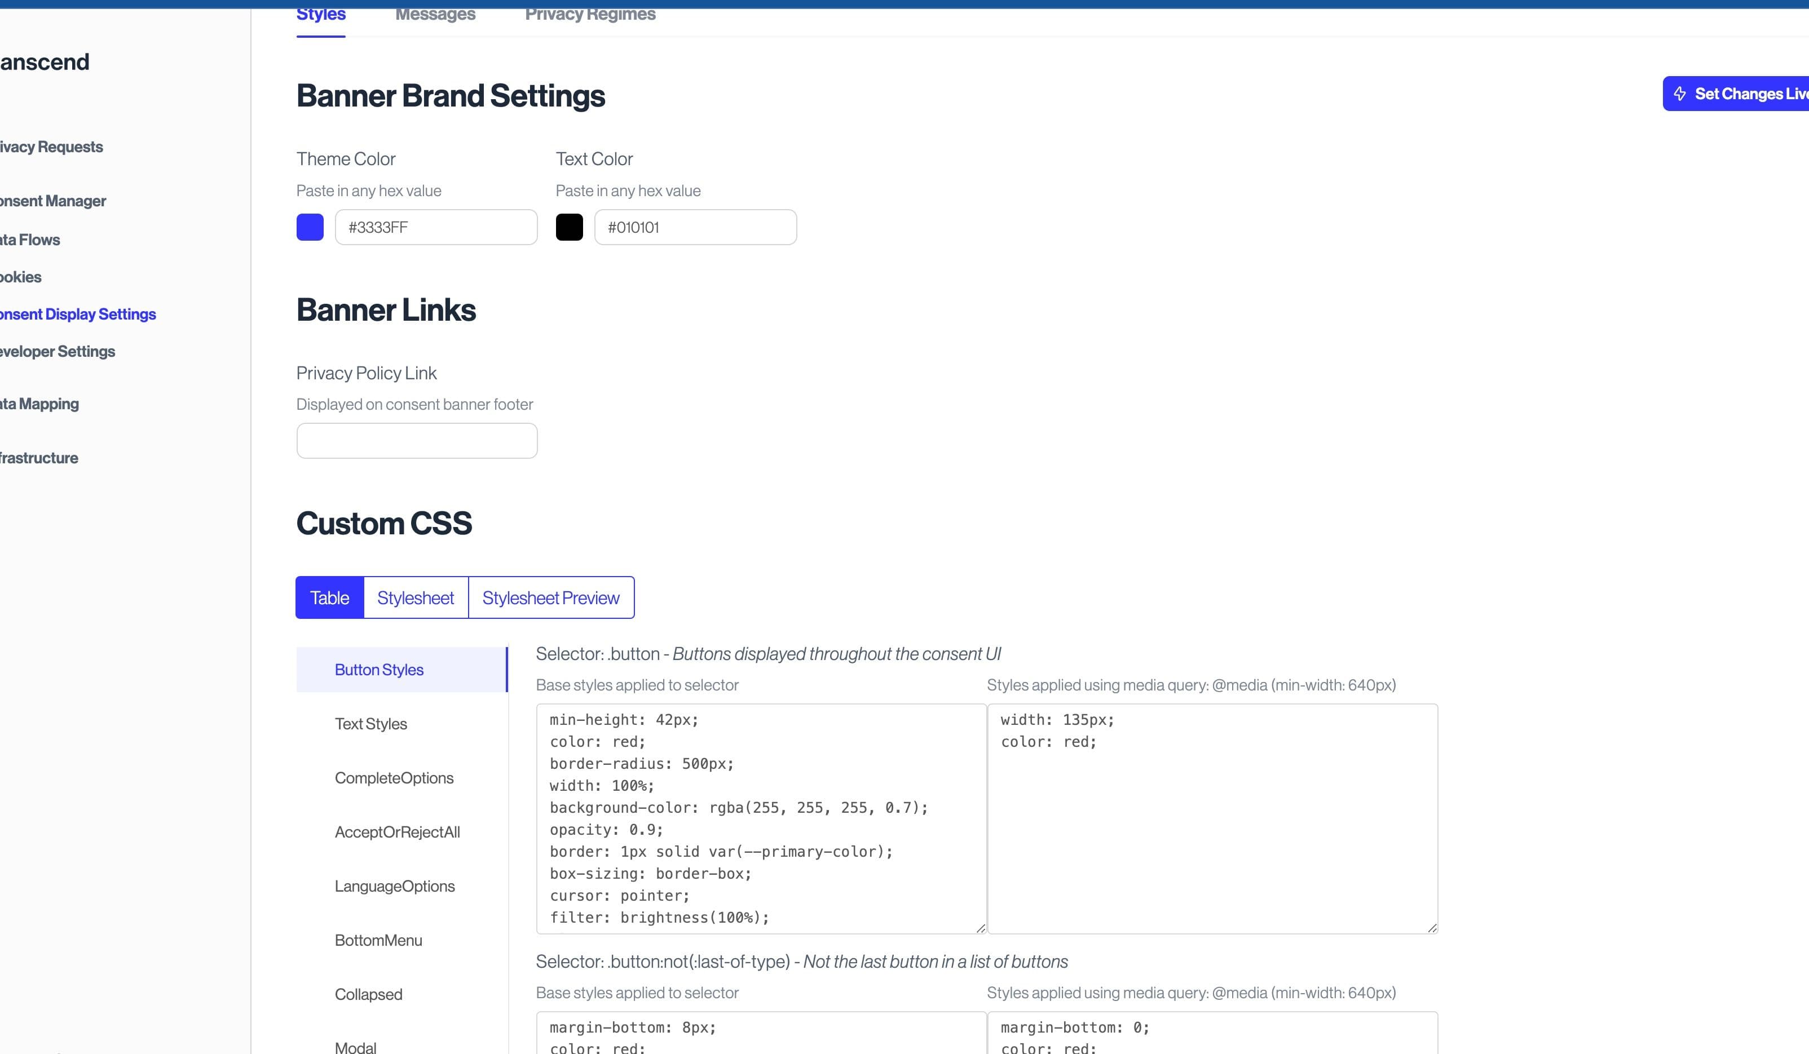The height and width of the screenshot is (1054, 1809).
Task: Open Text Styles in the CSS list
Action: [x=370, y=724]
